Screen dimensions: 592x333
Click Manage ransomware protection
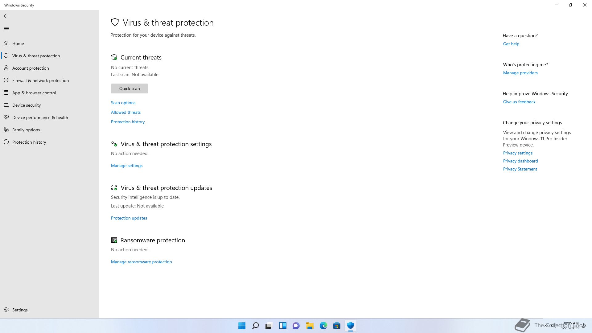141,262
